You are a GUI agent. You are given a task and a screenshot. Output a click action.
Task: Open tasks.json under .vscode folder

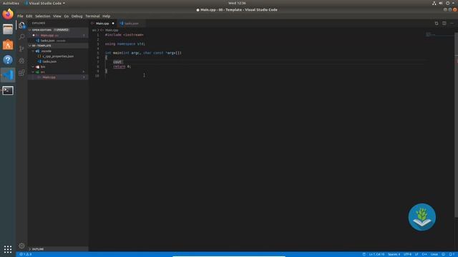tap(58, 61)
